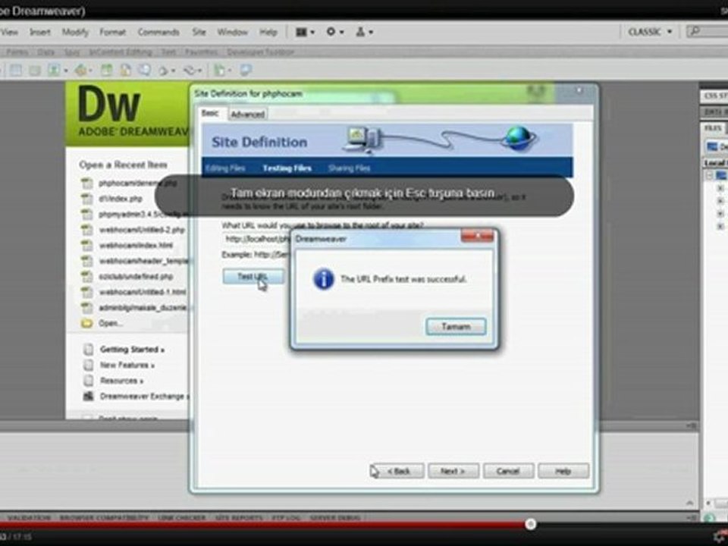The width and height of the screenshot is (728, 546).
Task: Collapse the root site node in Files panel
Action: click(x=710, y=175)
